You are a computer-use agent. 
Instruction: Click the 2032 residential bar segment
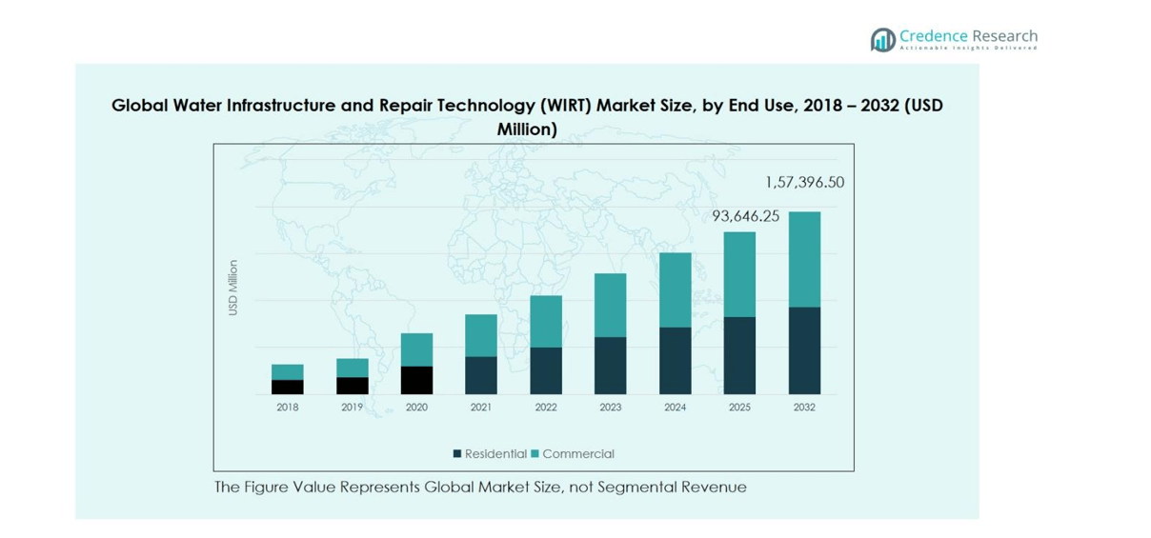[x=804, y=350]
